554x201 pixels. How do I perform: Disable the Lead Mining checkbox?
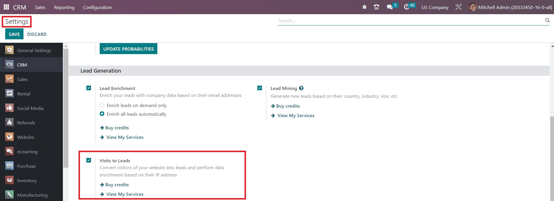pyautogui.click(x=260, y=88)
